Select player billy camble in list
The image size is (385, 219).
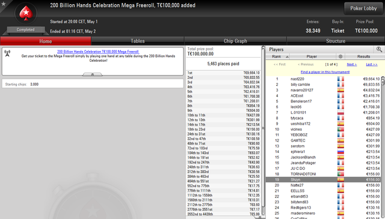[324, 85]
